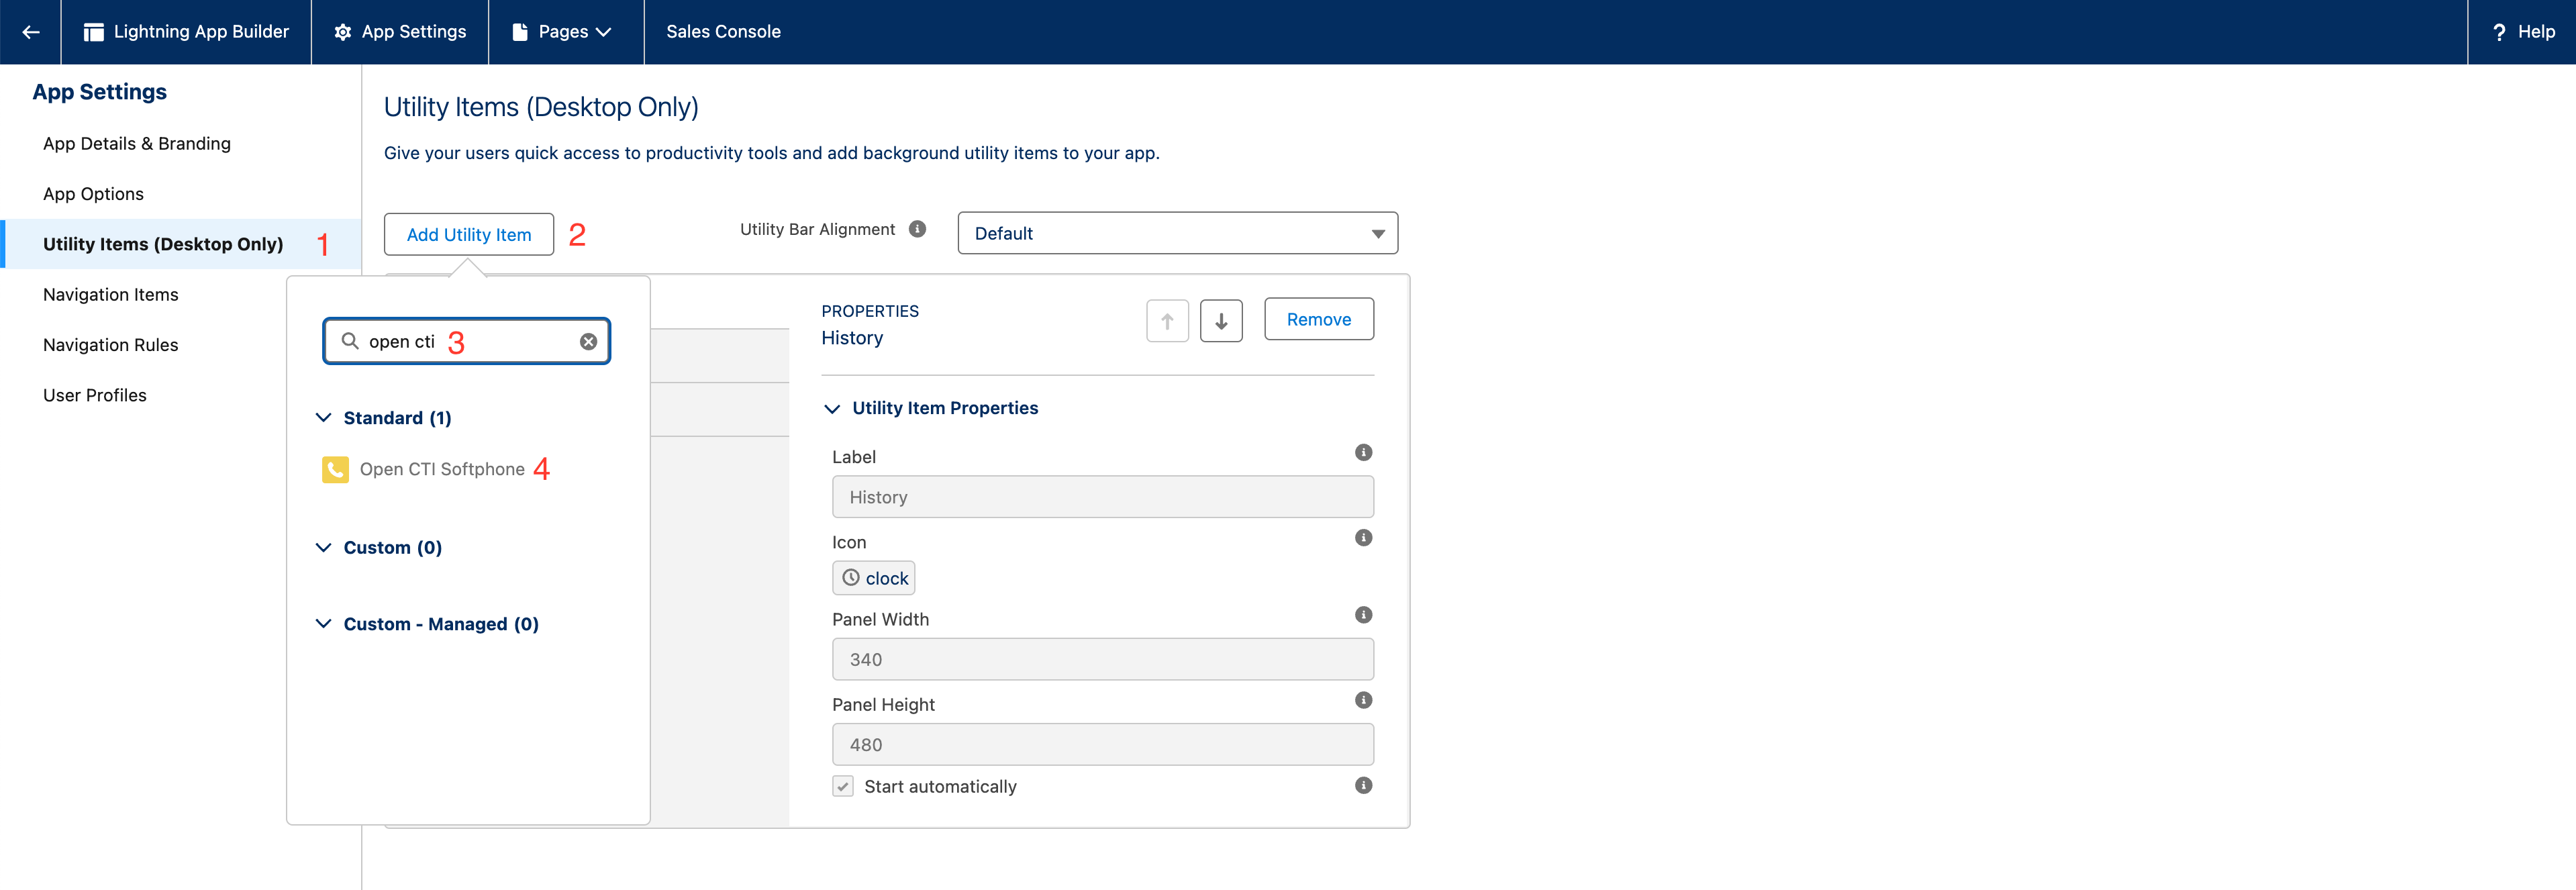Click the History properties heading
Viewport: 2576px width, 890px height.
(852, 338)
